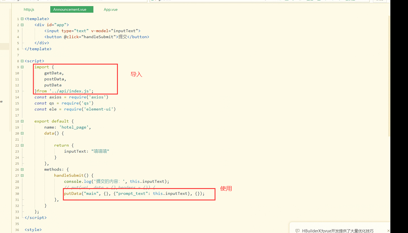The width and height of the screenshot is (408, 233).
Task: Collapse handleSubmit() on line 27
Action: (22, 175)
